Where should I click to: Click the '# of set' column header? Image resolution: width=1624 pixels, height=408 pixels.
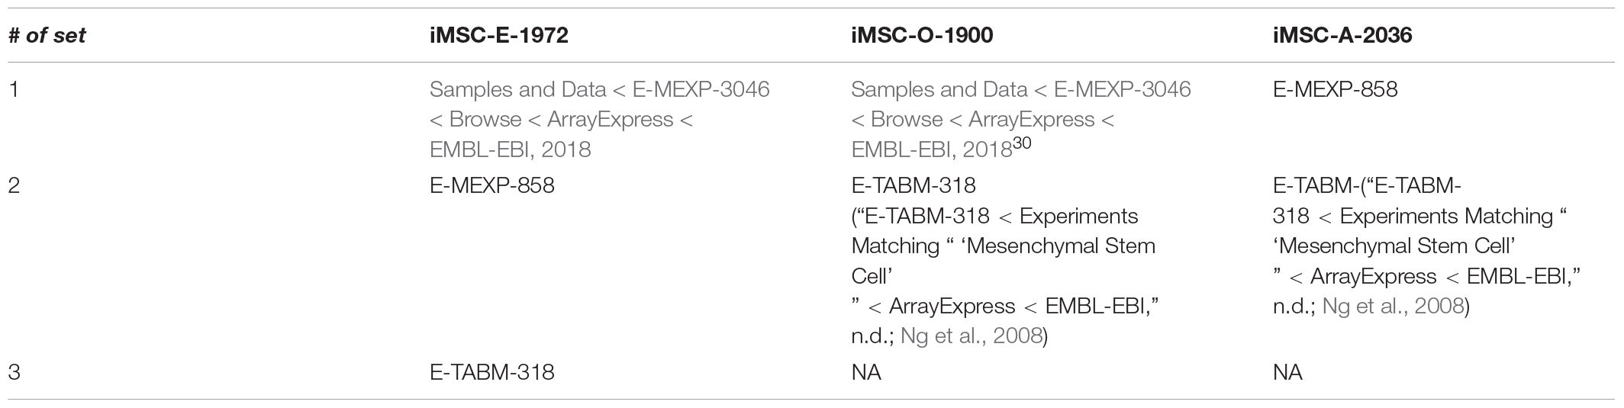click(x=47, y=36)
